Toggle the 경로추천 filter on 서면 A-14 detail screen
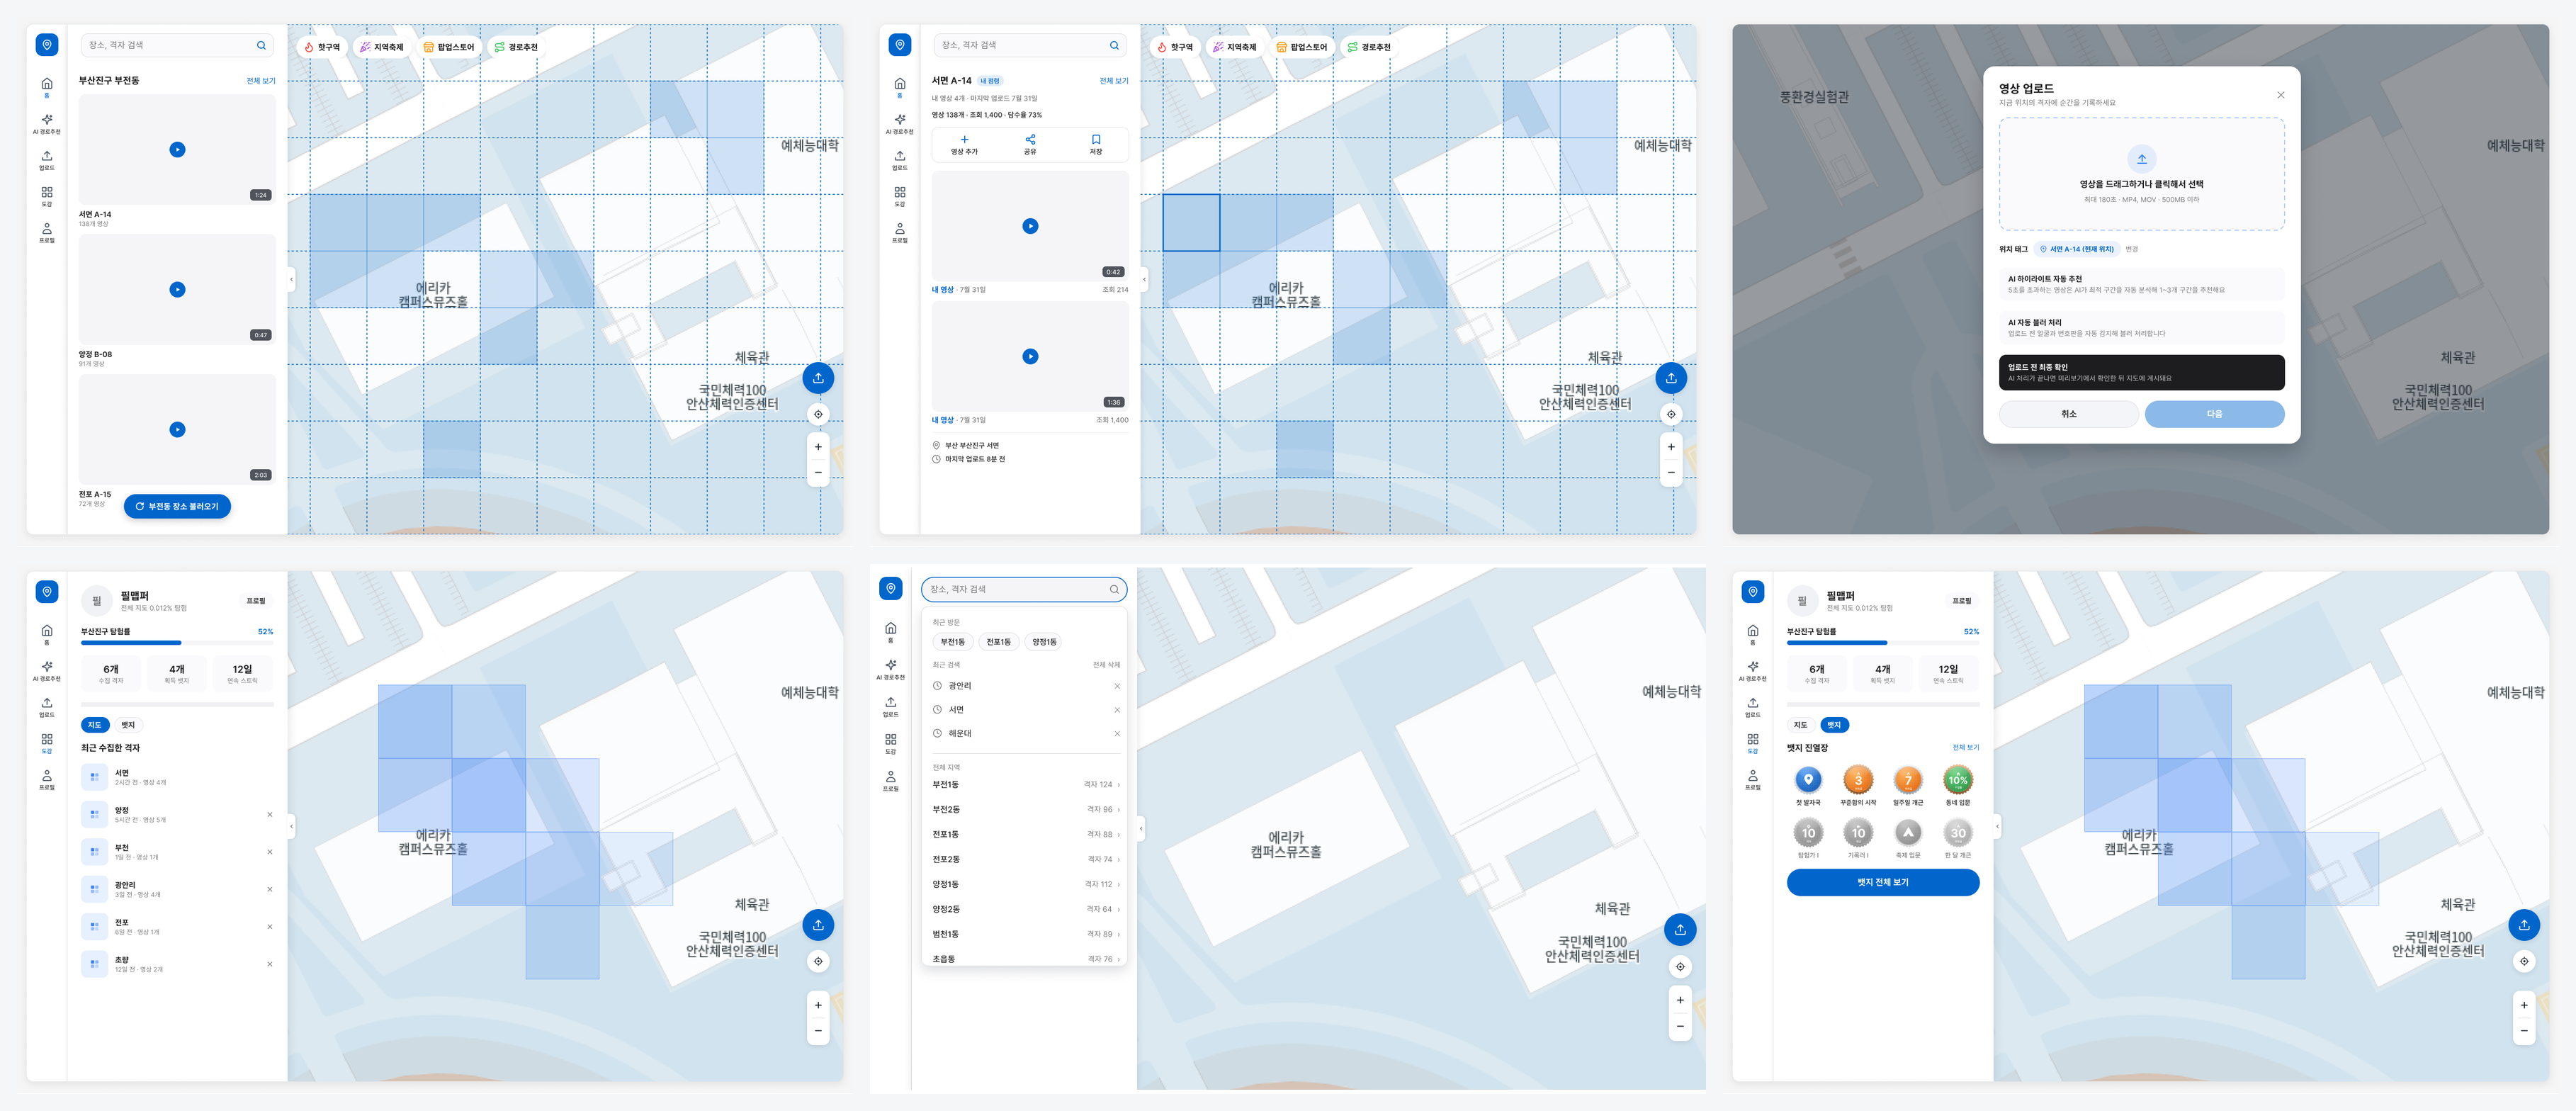Viewport: 2576px width, 1111px height. pyautogui.click(x=1369, y=47)
